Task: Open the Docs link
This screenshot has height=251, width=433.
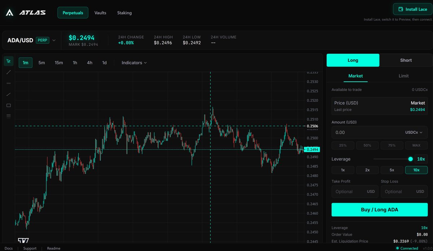Action: tap(9, 248)
